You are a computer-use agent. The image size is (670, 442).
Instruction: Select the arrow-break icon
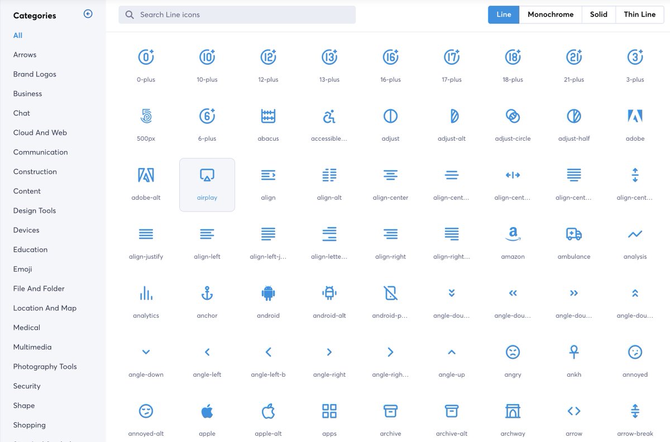pos(635,411)
